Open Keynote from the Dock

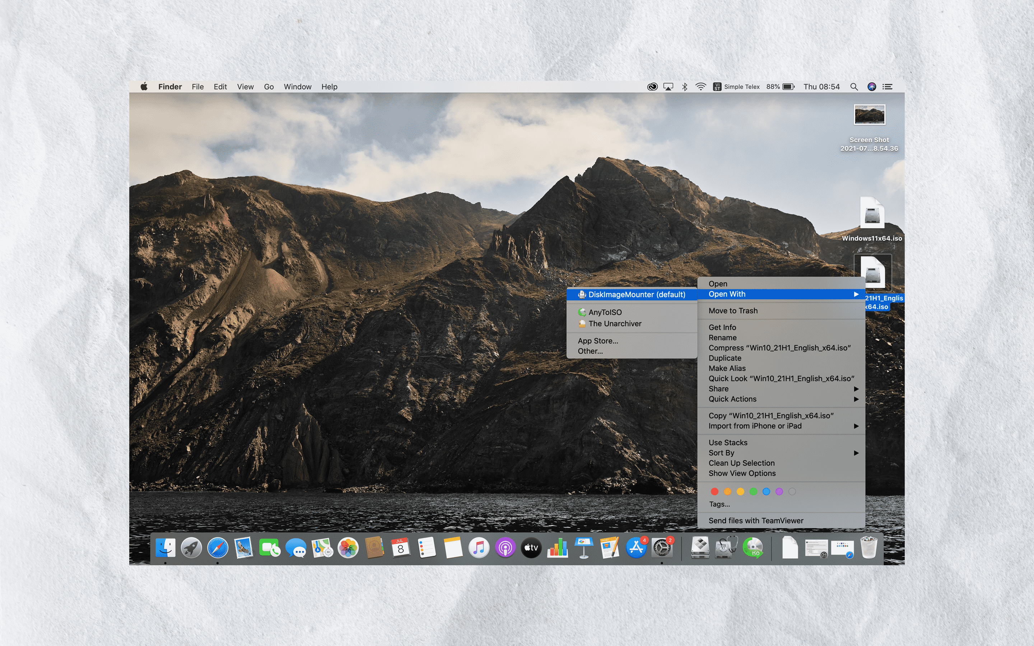pos(584,548)
